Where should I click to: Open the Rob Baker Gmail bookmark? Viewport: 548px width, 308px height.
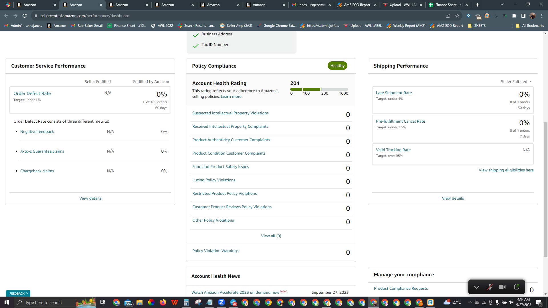click(86, 26)
